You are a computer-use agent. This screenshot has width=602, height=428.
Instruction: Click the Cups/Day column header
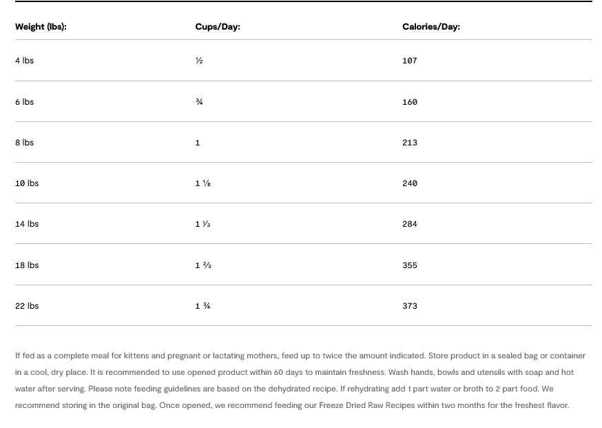pos(217,27)
